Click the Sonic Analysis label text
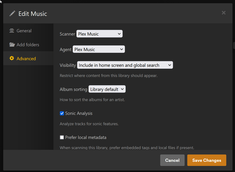The height and width of the screenshot is (172, 235). tap(79, 113)
